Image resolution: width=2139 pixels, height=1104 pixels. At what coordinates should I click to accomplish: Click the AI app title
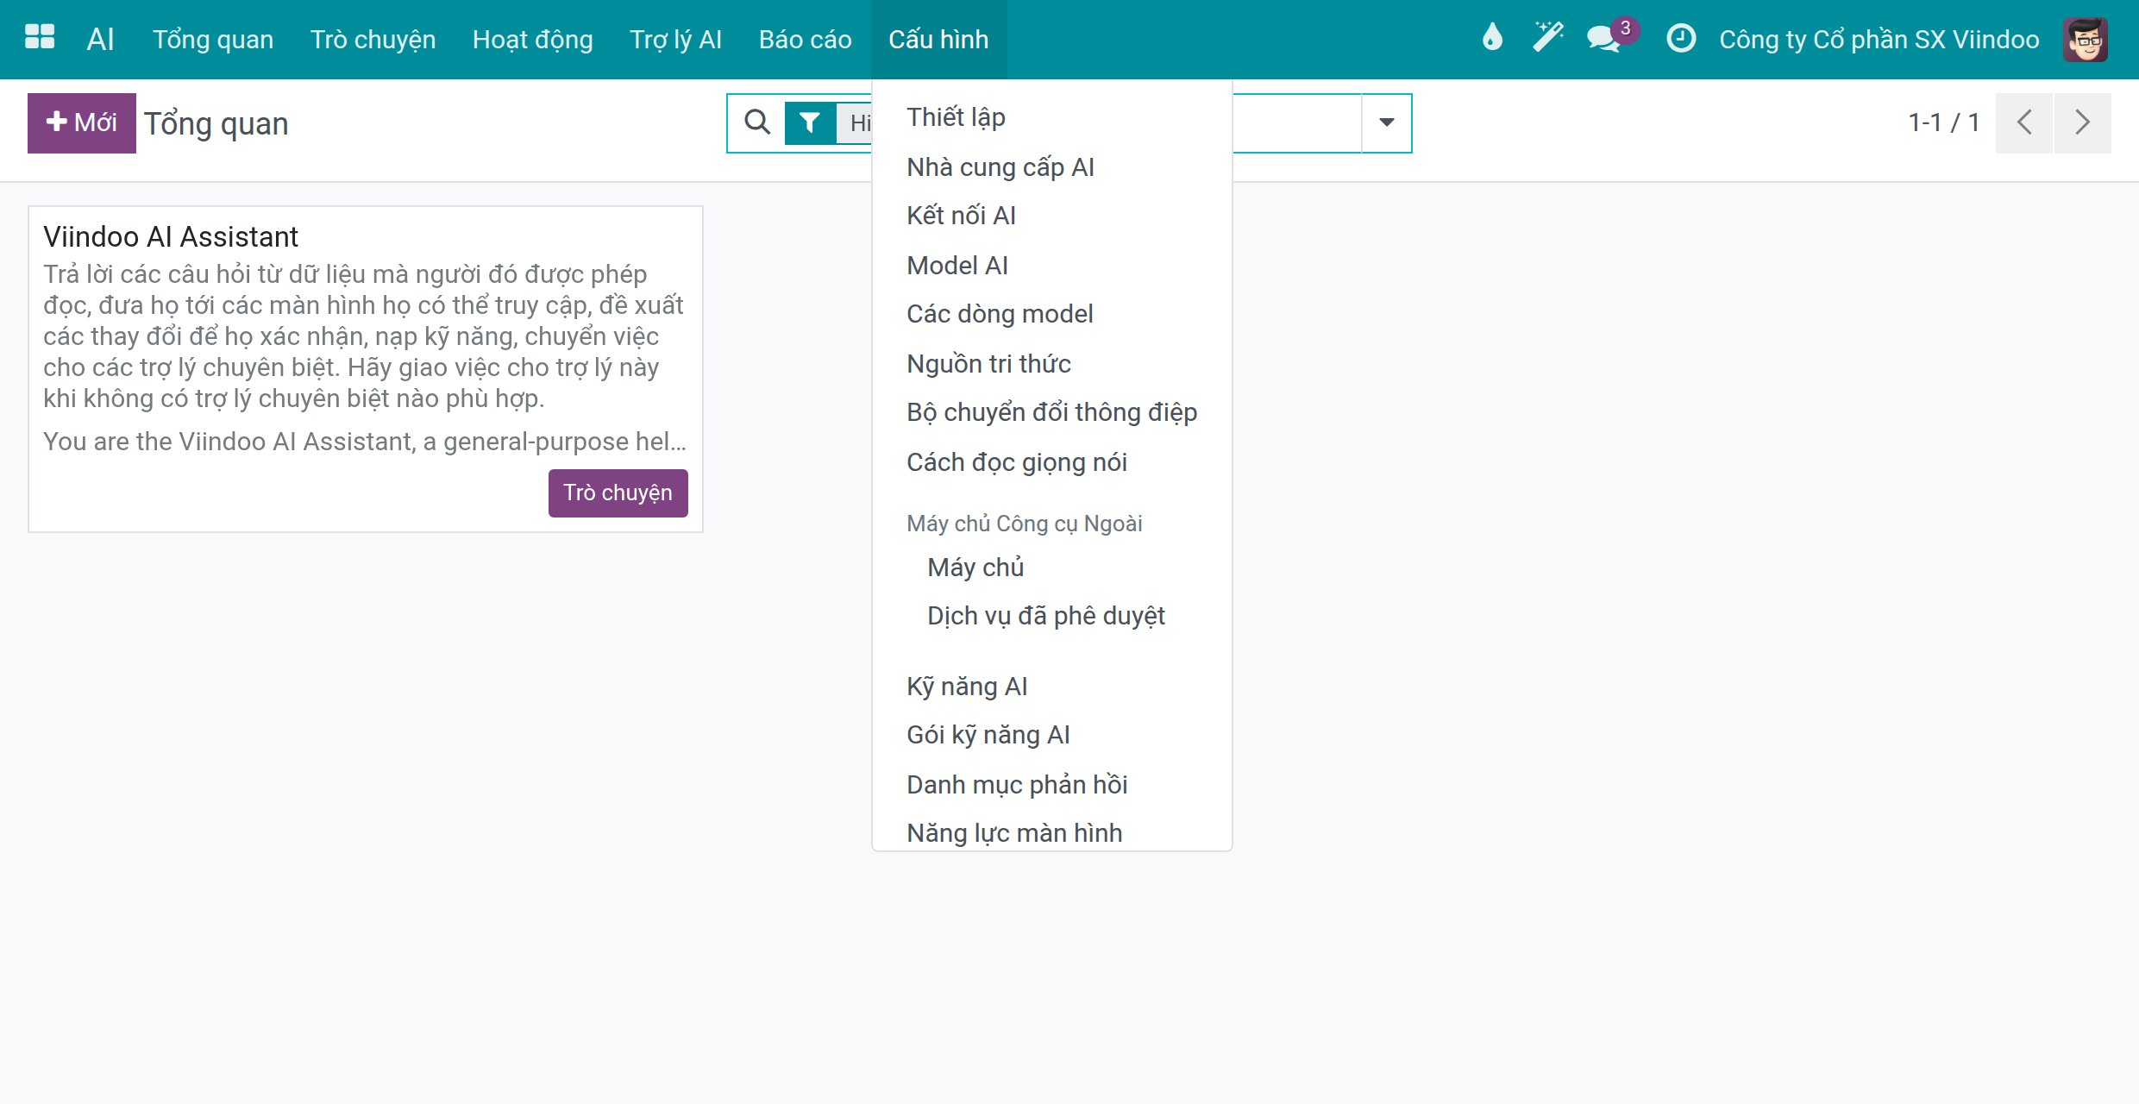(x=100, y=39)
